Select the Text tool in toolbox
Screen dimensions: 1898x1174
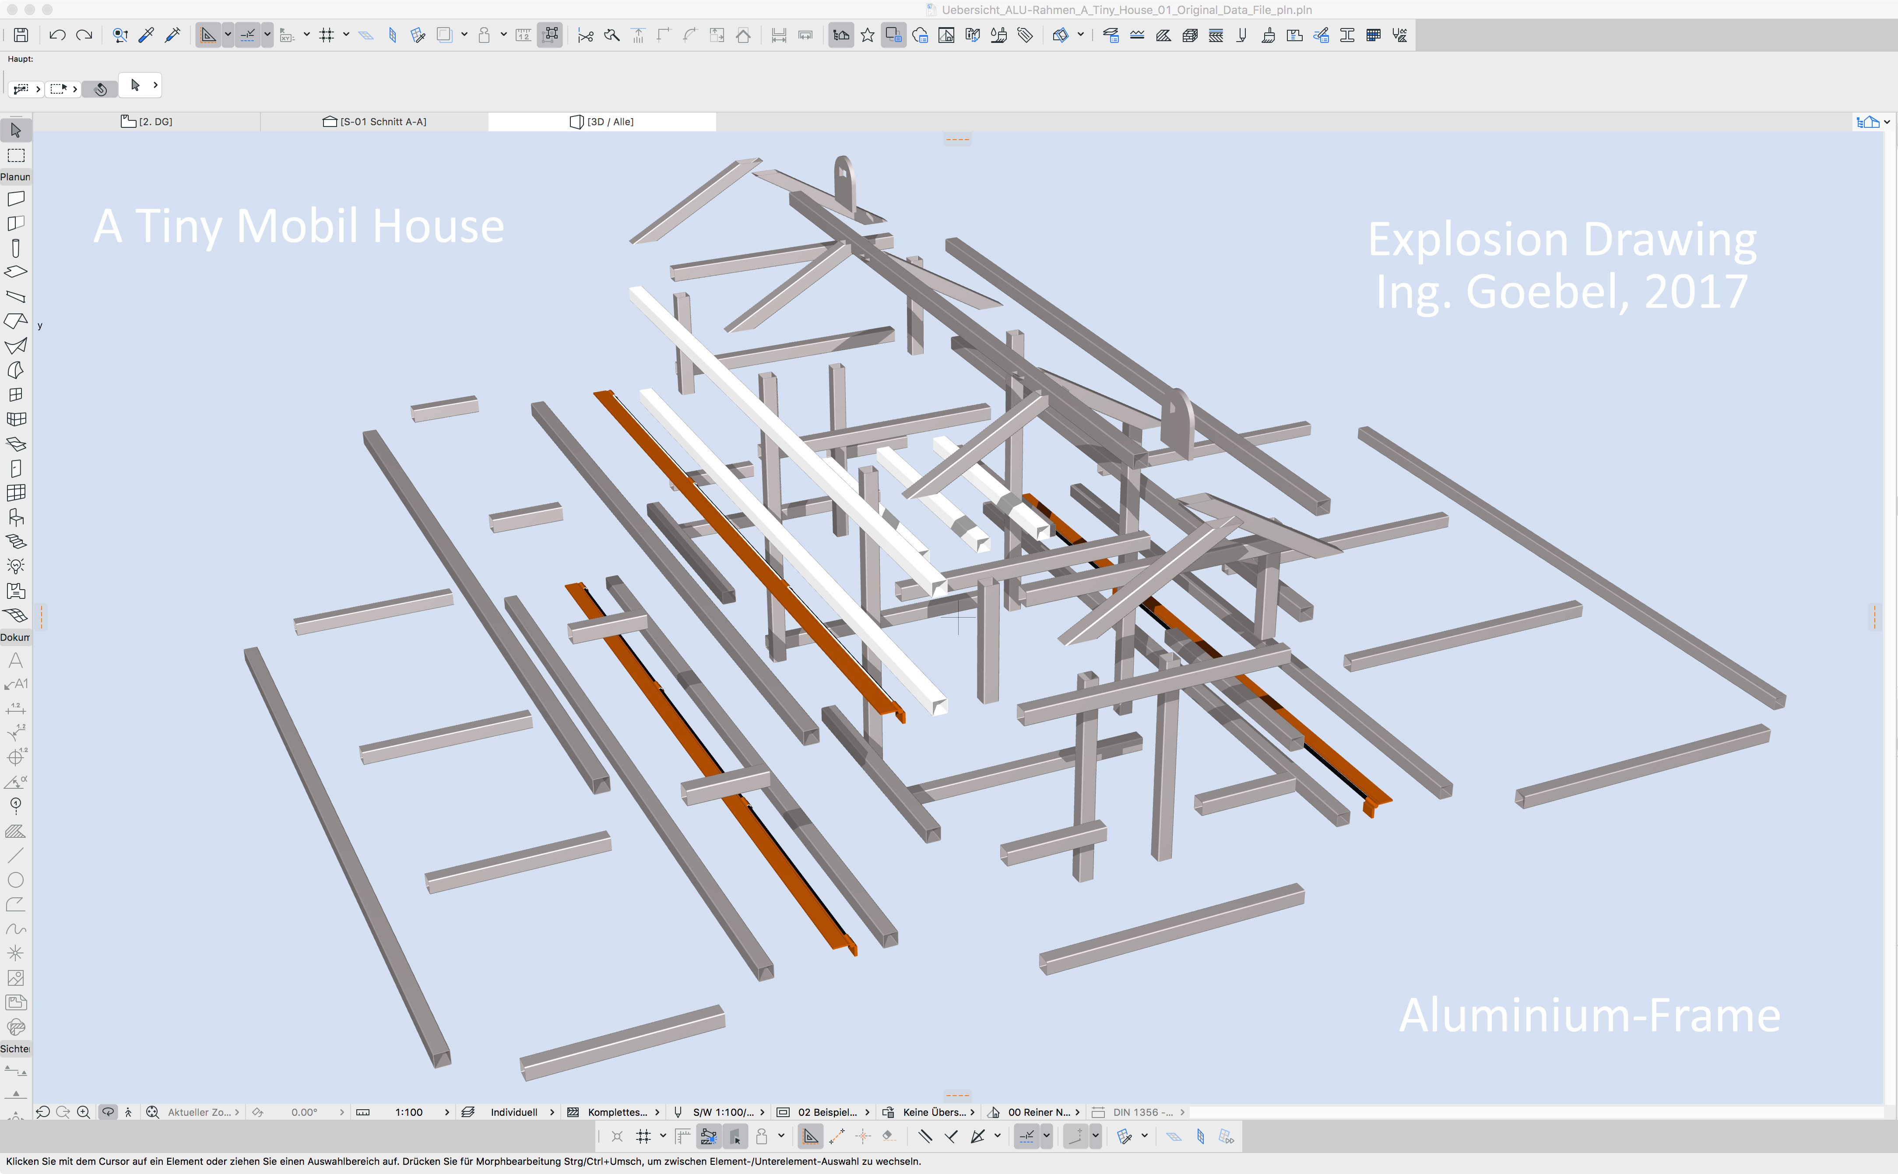[15, 660]
